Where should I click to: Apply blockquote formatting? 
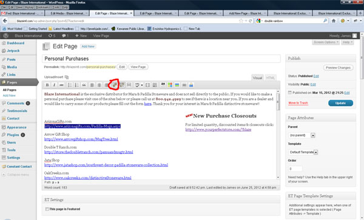tap(84, 85)
